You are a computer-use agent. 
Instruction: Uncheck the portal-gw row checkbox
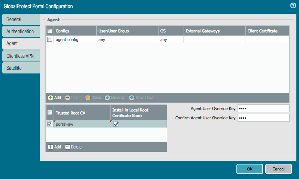[x=49, y=124]
